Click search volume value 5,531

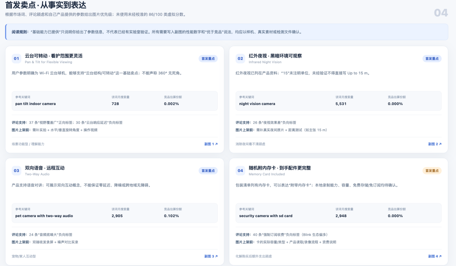[341, 104]
